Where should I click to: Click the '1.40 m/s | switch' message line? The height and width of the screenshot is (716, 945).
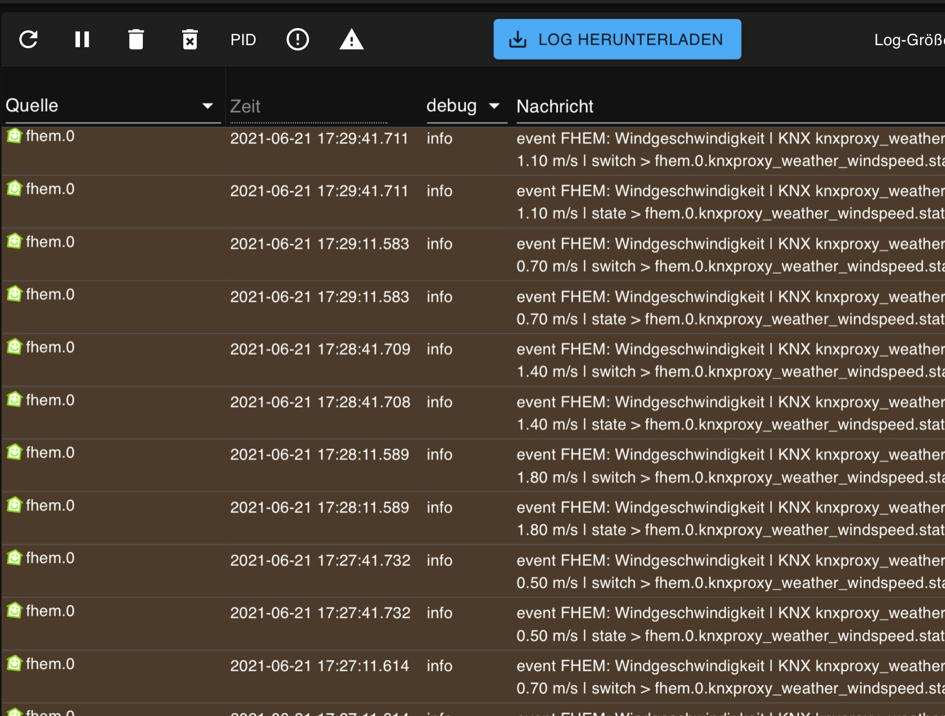[x=731, y=372]
